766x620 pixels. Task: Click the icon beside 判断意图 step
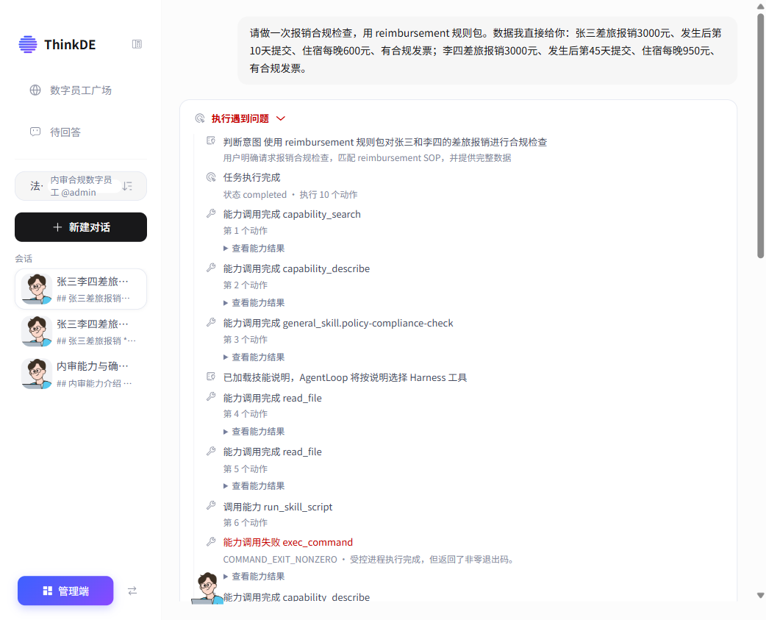pyautogui.click(x=211, y=140)
